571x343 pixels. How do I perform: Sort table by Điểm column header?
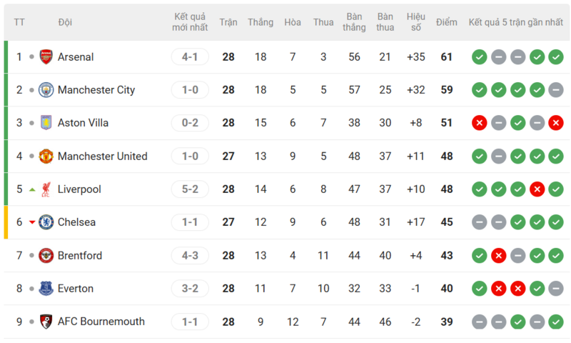pyautogui.click(x=447, y=22)
